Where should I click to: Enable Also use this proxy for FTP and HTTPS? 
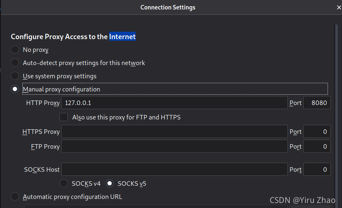(64, 117)
